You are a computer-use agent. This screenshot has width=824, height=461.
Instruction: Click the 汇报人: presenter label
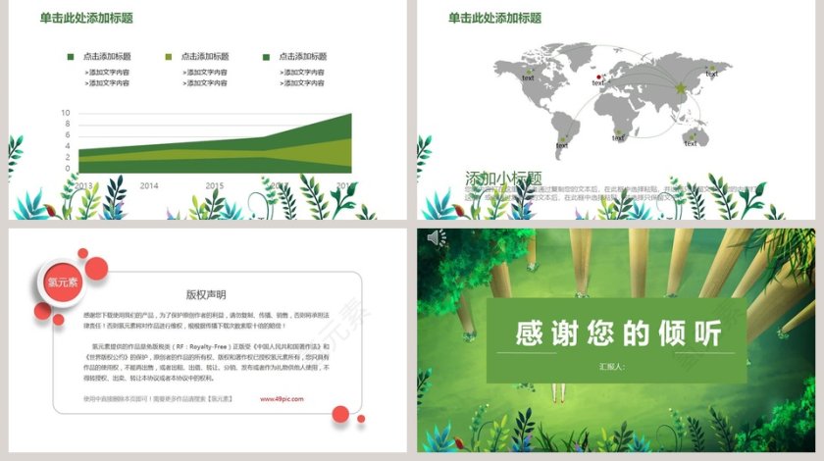(x=612, y=367)
